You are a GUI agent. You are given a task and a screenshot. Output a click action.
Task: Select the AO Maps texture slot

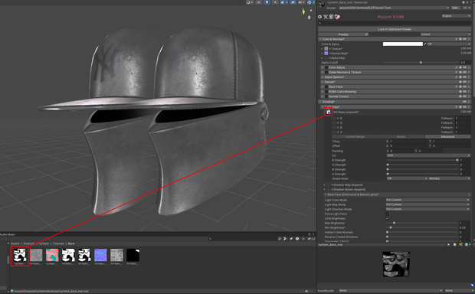[x=329, y=112]
